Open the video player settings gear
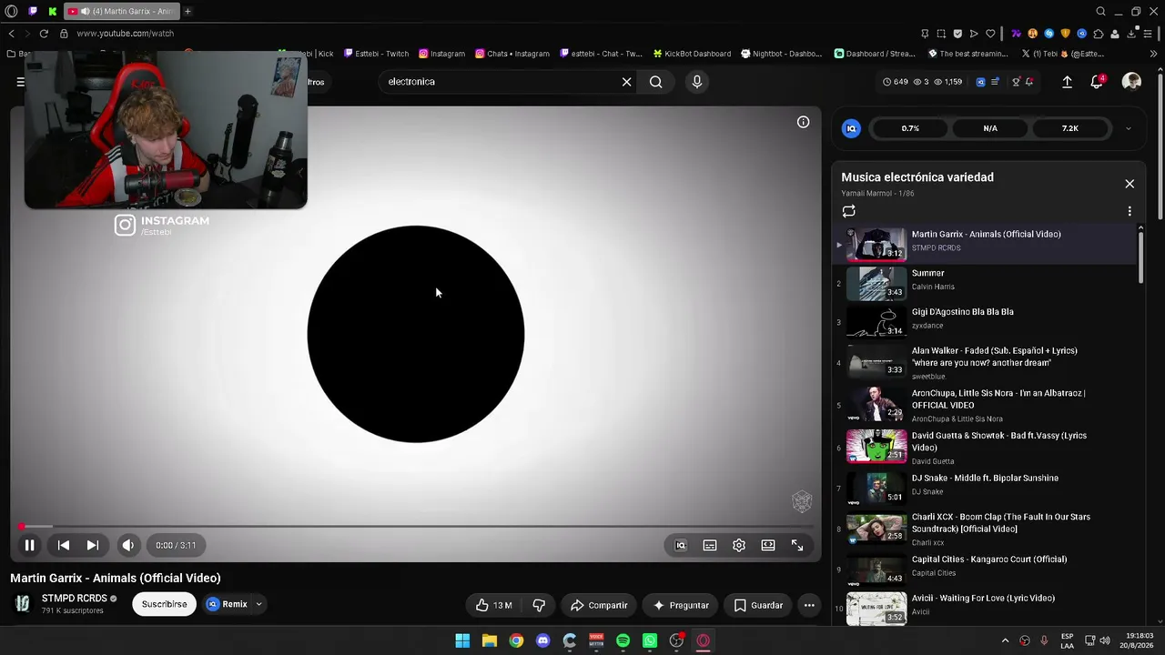Screen dimensions: 1165x655 tap(739, 545)
